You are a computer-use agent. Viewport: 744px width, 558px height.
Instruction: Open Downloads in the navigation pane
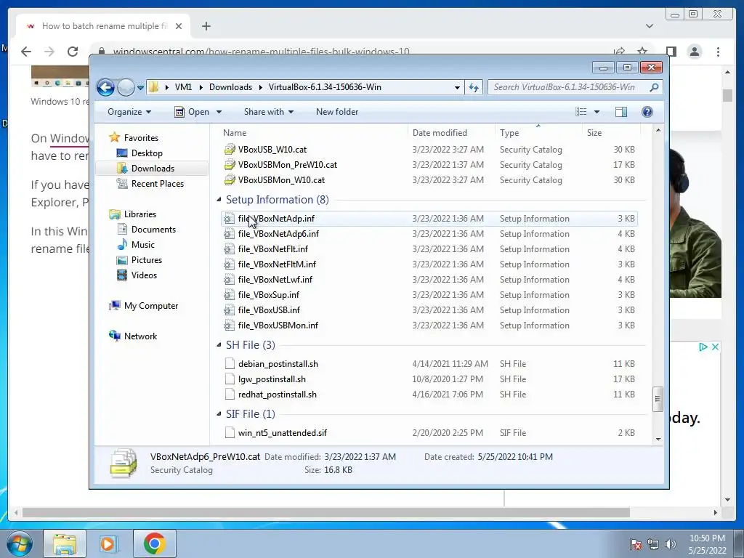tap(153, 169)
